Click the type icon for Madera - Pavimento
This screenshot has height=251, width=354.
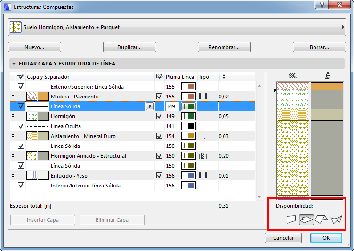(203, 97)
